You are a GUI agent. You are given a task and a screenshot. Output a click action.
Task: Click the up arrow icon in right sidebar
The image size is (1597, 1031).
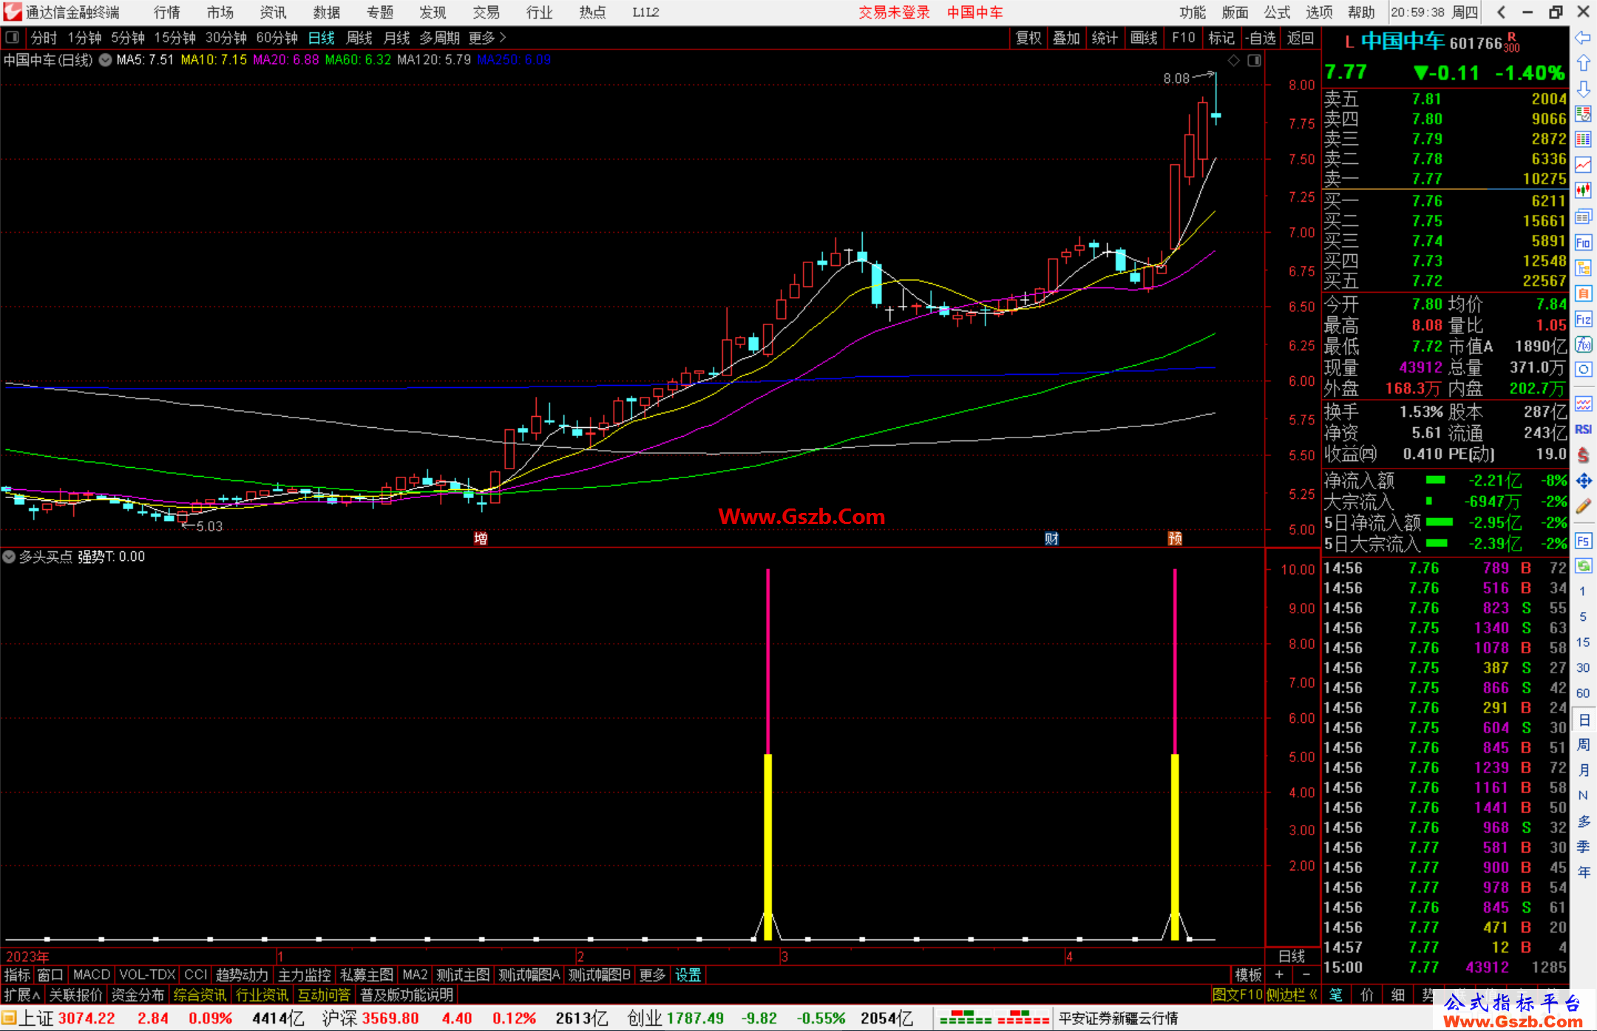(1583, 64)
